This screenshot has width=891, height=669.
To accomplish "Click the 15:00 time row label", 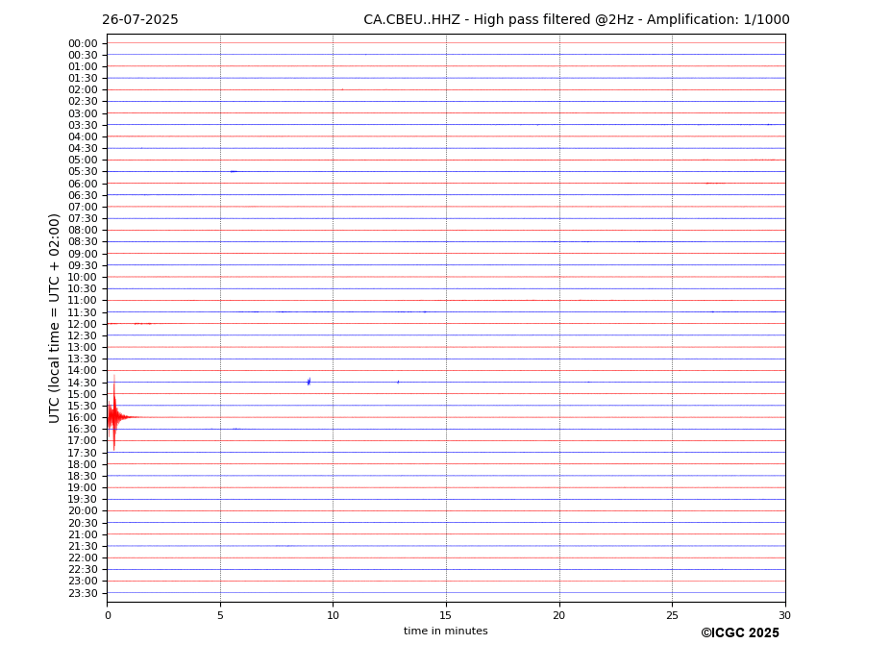I will tap(83, 394).
